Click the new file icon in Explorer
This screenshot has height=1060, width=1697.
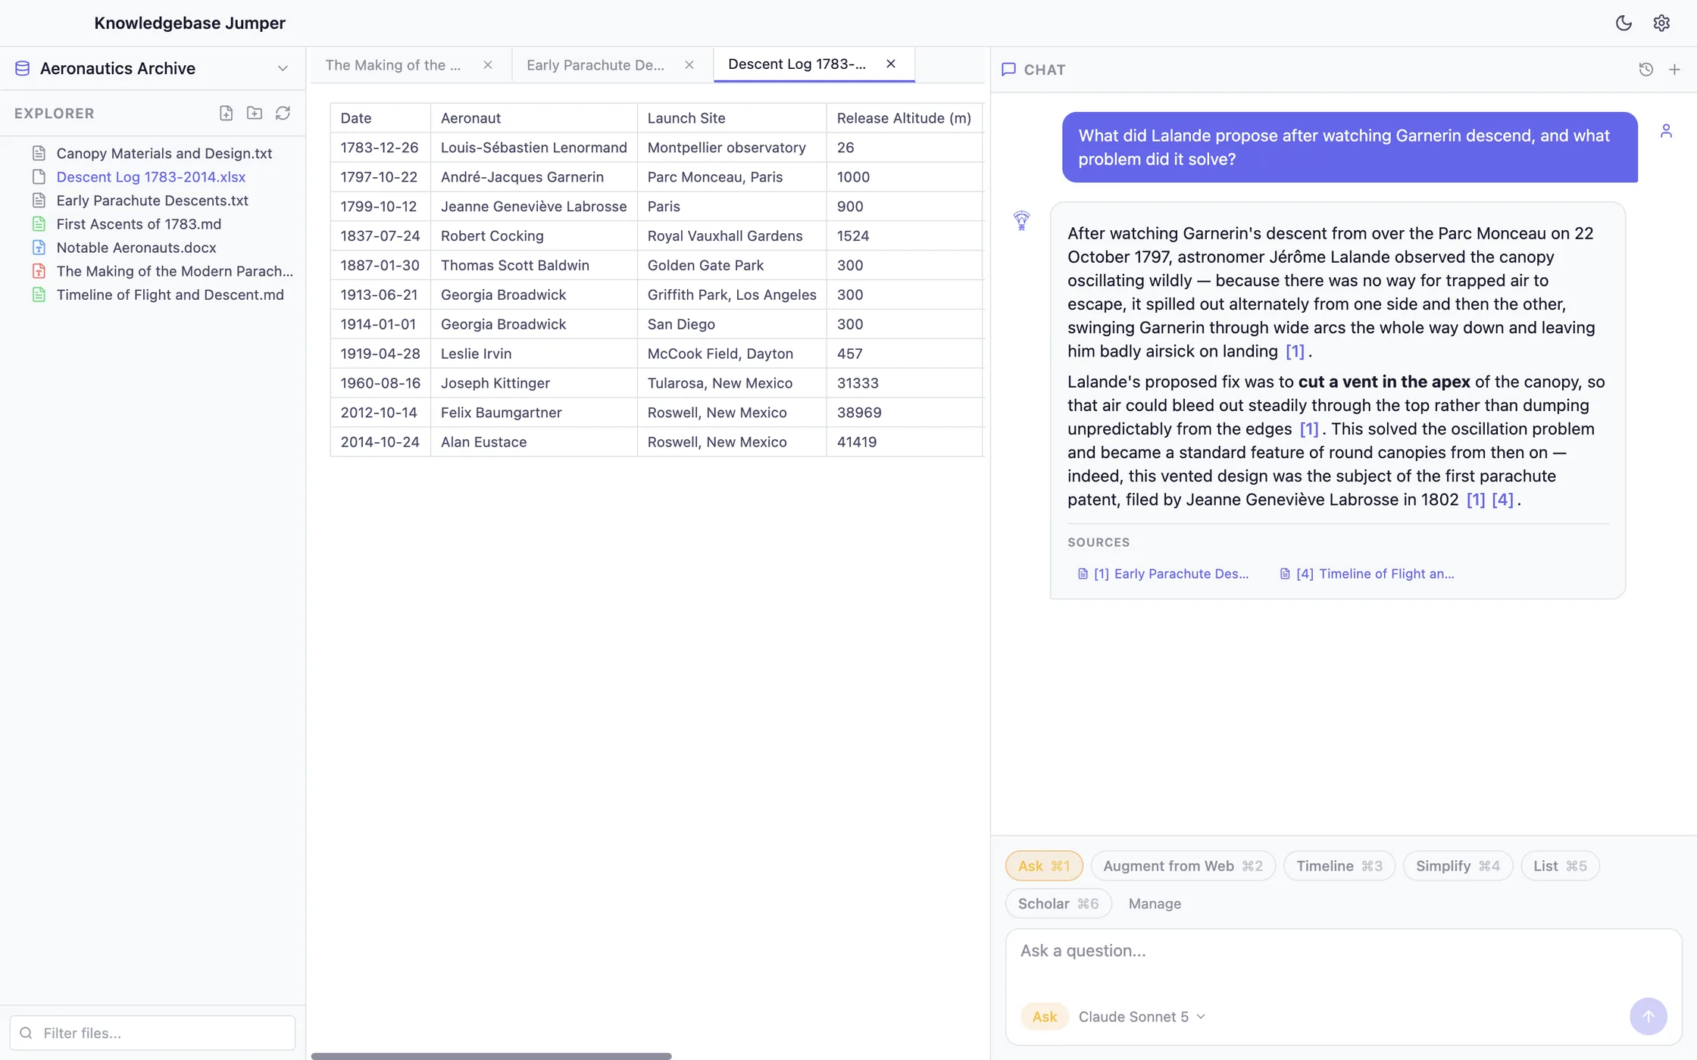[226, 113]
